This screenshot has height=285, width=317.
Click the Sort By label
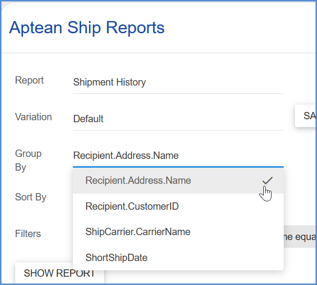coord(31,197)
